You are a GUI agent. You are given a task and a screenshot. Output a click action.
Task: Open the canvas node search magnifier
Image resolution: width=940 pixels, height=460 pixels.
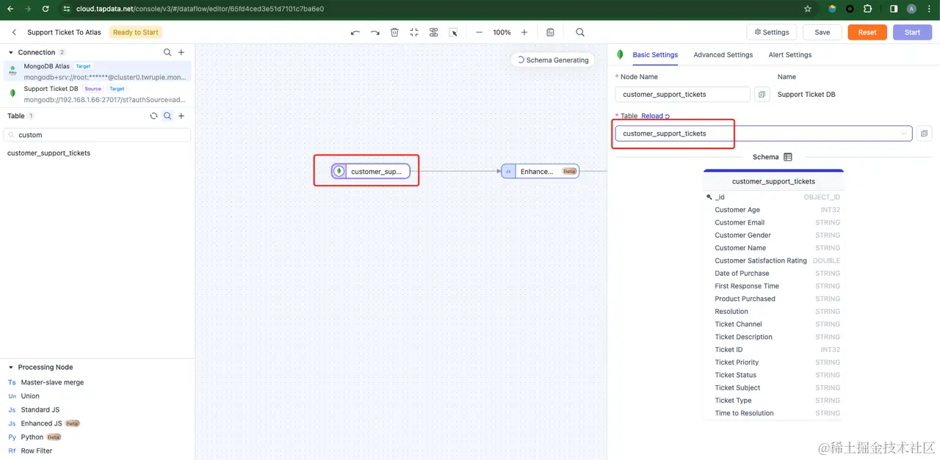click(x=580, y=32)
